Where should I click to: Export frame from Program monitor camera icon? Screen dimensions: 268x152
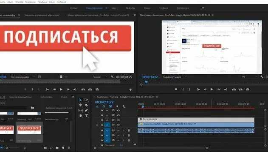click(248, 90)
